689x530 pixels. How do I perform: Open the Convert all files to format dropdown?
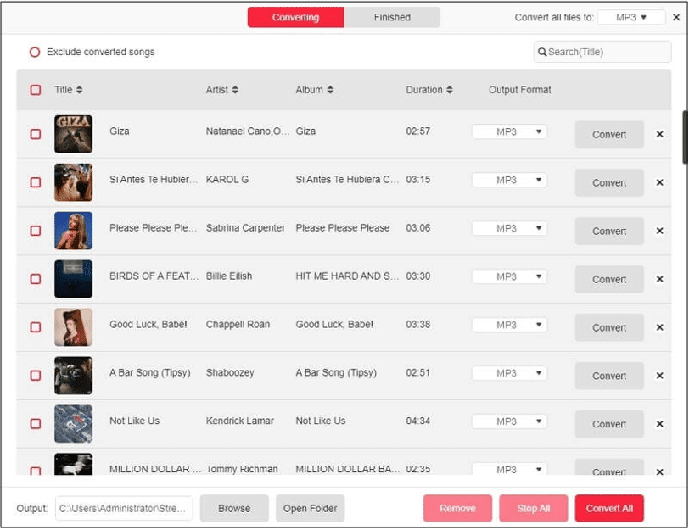click(631, 15)
